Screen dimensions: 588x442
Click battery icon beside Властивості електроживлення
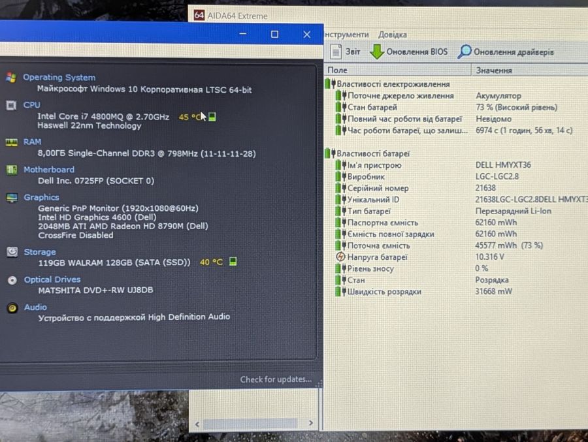pos(330,84)
